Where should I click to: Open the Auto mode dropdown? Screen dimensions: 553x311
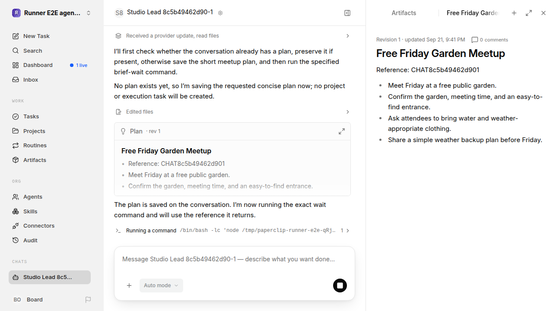point(161,286)
